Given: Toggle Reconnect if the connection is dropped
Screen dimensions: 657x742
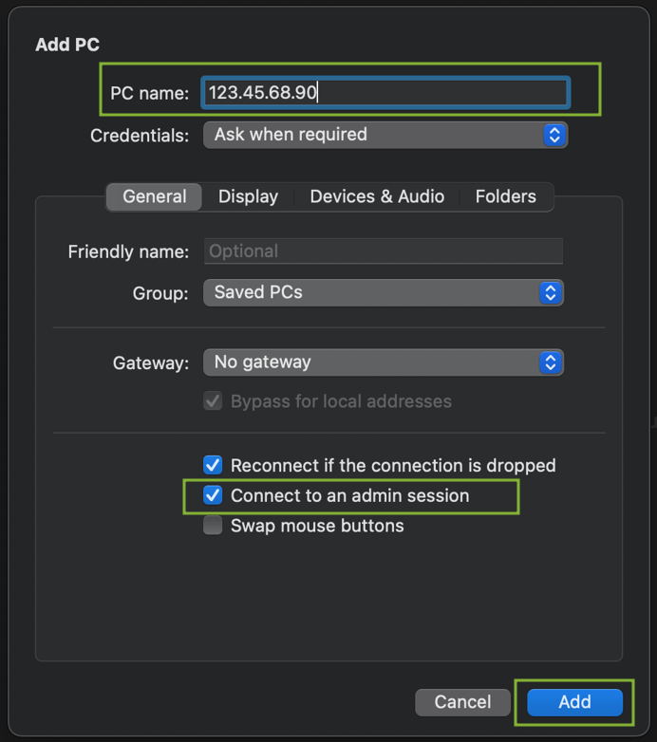Looking at the screenshot, I should coord(213,465).
